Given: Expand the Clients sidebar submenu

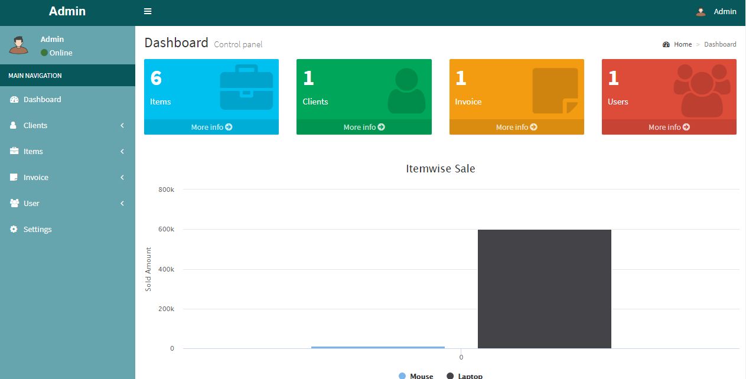Looking at the screenshot, I should pyautogui.click(x=67, y=125).
